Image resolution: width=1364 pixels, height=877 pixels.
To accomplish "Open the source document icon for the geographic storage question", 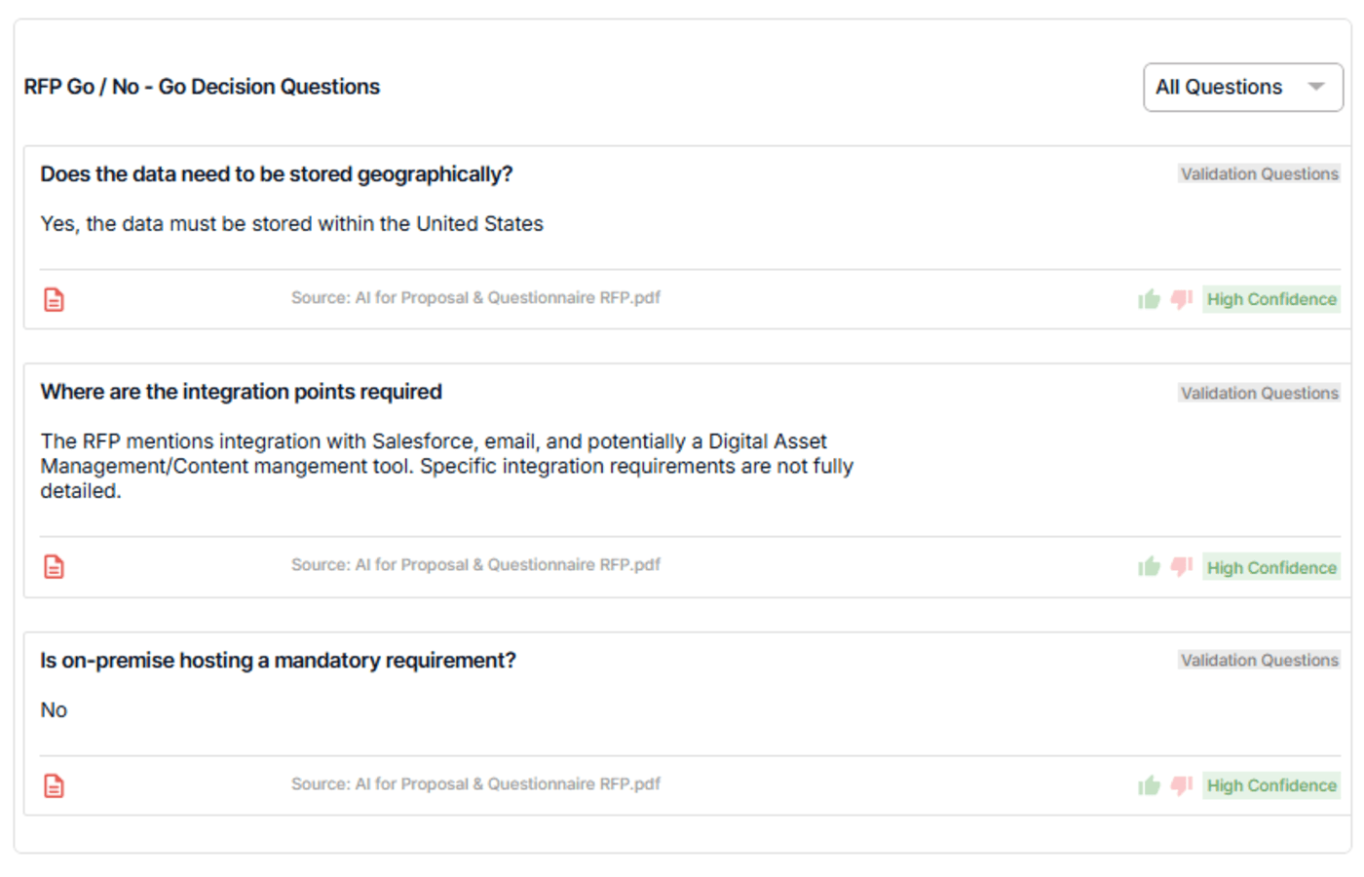I will coord(53,299).
